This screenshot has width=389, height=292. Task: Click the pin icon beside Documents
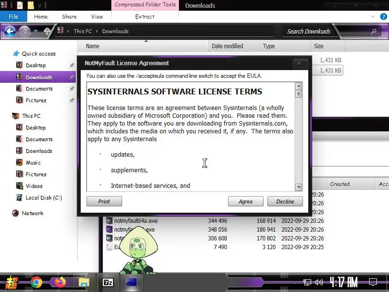point(71,89)
